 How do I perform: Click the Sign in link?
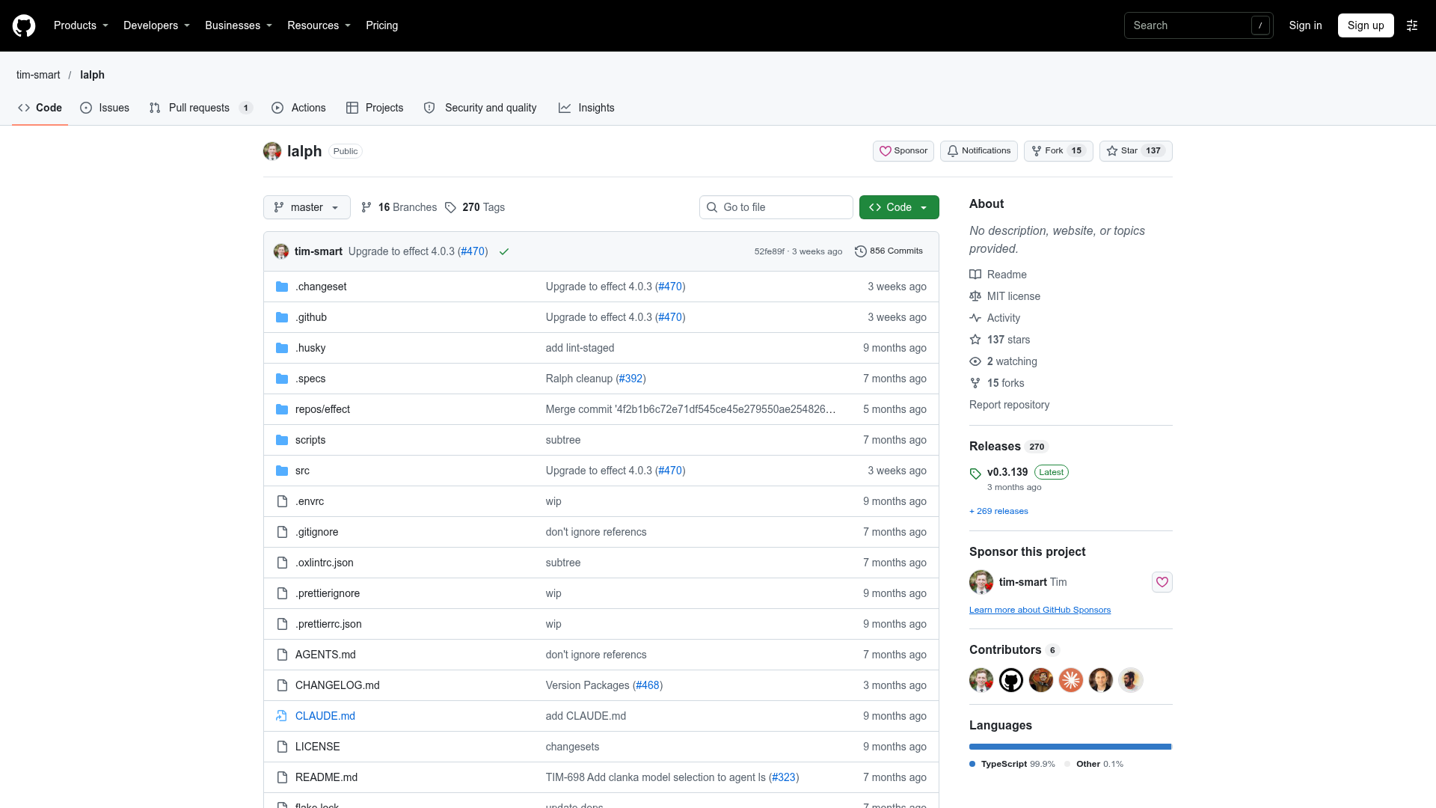click(1305, 25)
